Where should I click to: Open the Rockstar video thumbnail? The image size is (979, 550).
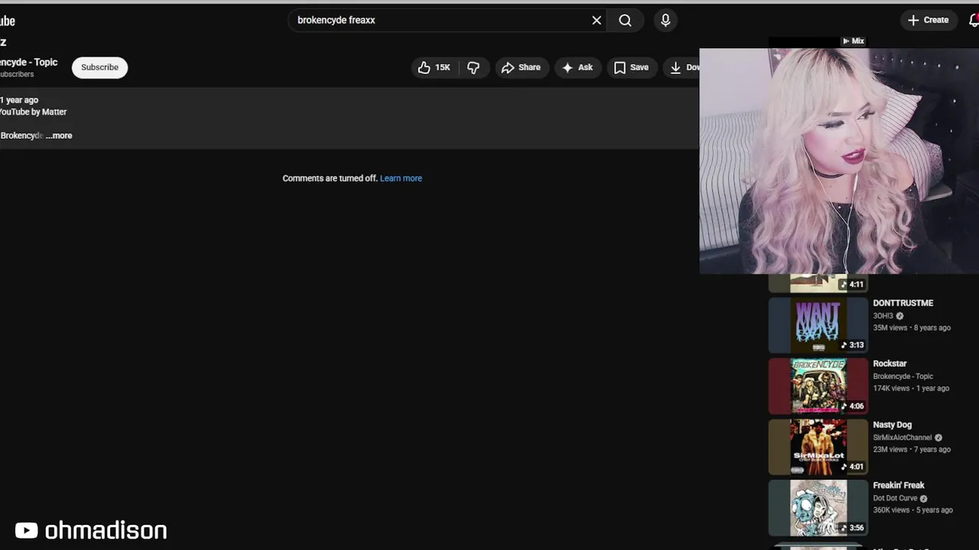[818, 386]
